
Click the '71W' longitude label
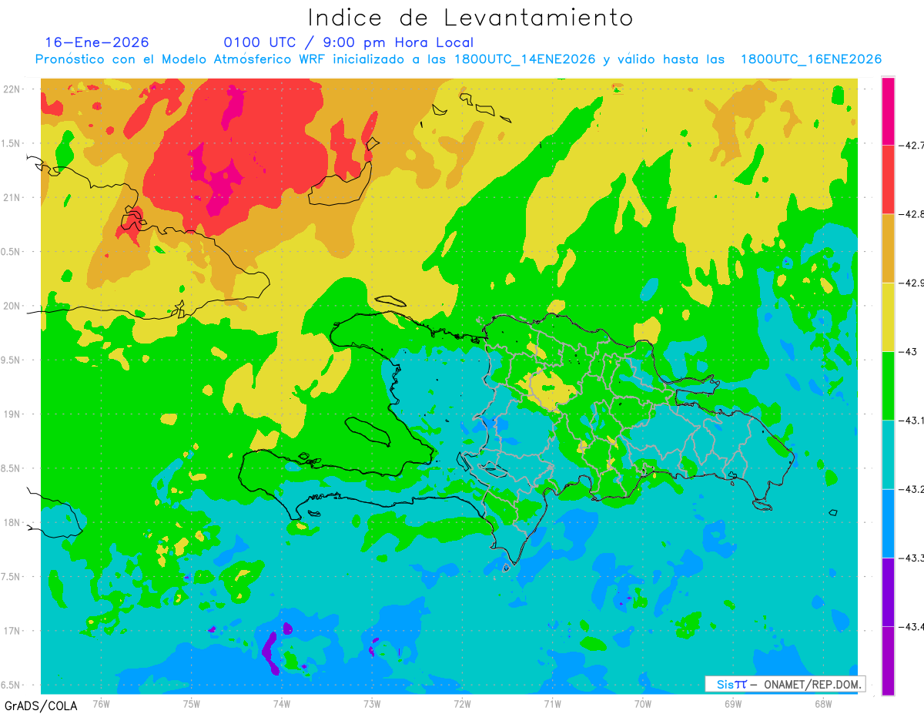point(552,703)
